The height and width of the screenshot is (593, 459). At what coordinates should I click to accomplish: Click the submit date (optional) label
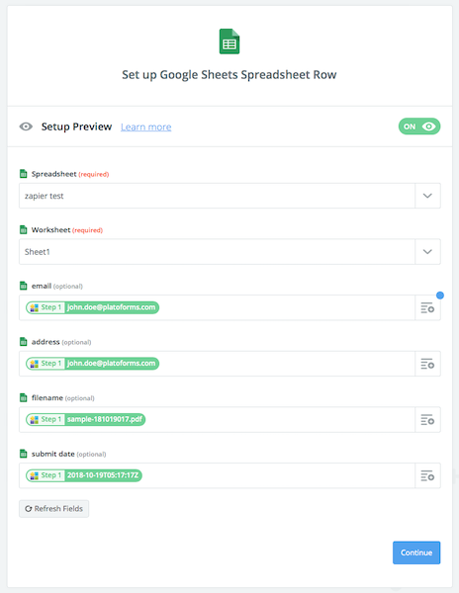click(x=68, y=454)
